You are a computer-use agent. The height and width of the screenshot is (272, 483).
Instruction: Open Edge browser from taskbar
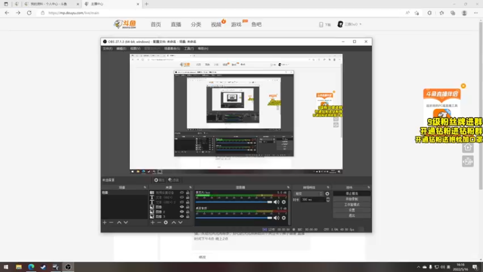click(31, 267)
